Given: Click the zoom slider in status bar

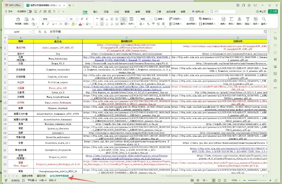Looking at the screenshot, I should point(257,180).
